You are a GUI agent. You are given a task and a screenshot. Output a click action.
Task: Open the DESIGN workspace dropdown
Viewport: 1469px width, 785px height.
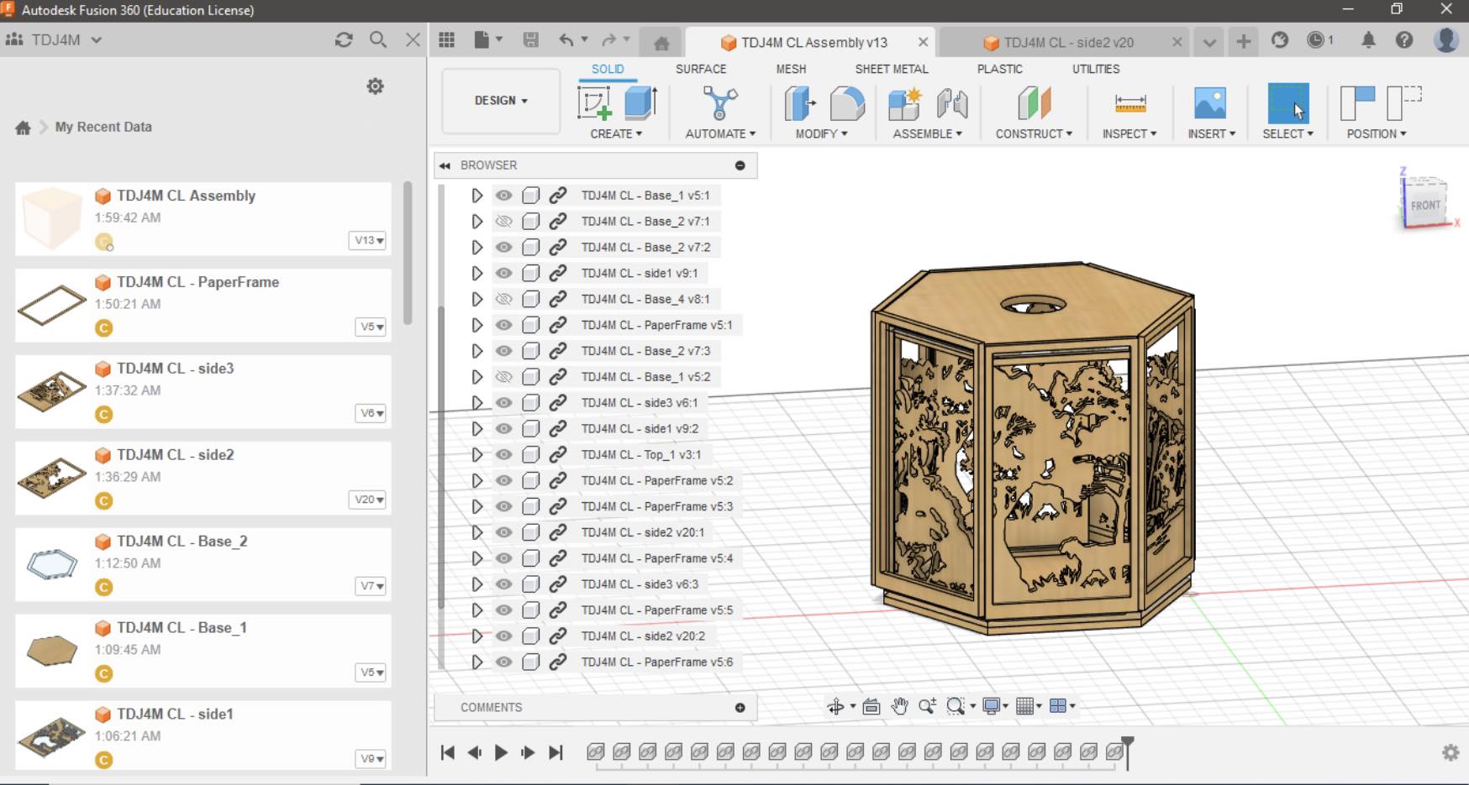501,101
